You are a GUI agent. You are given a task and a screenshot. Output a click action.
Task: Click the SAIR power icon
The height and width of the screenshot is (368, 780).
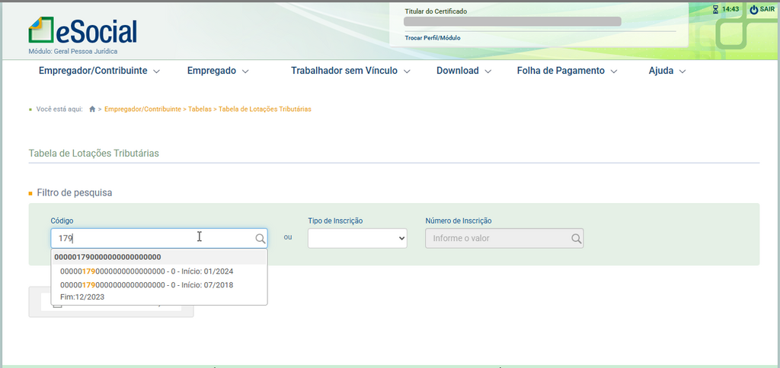[753, 9]
